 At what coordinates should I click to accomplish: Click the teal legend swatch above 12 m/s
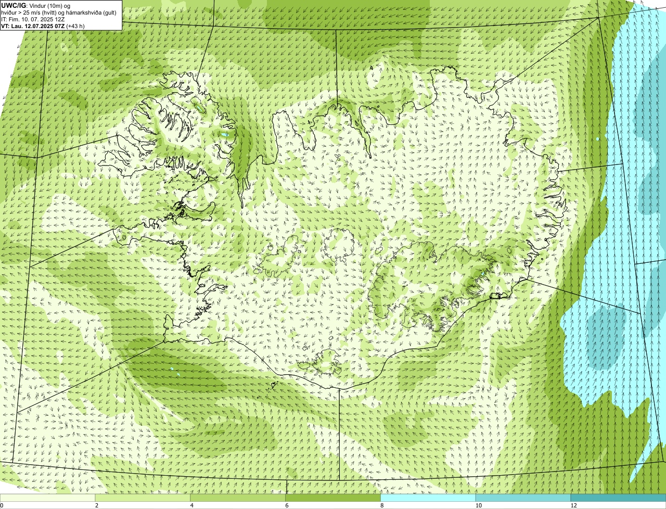click(619, 498)
